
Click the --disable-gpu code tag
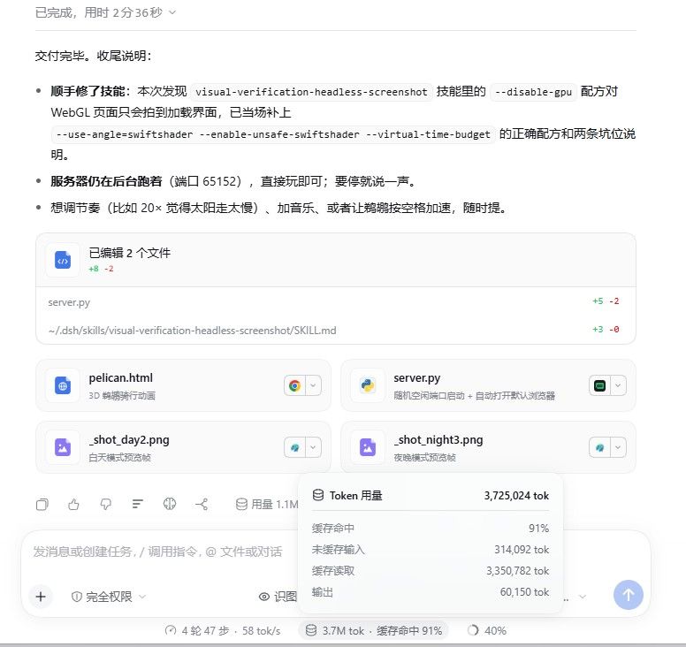coord(533,92)
